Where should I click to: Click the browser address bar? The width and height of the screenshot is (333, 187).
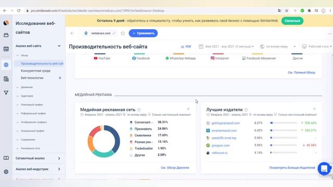coord(149,10)
